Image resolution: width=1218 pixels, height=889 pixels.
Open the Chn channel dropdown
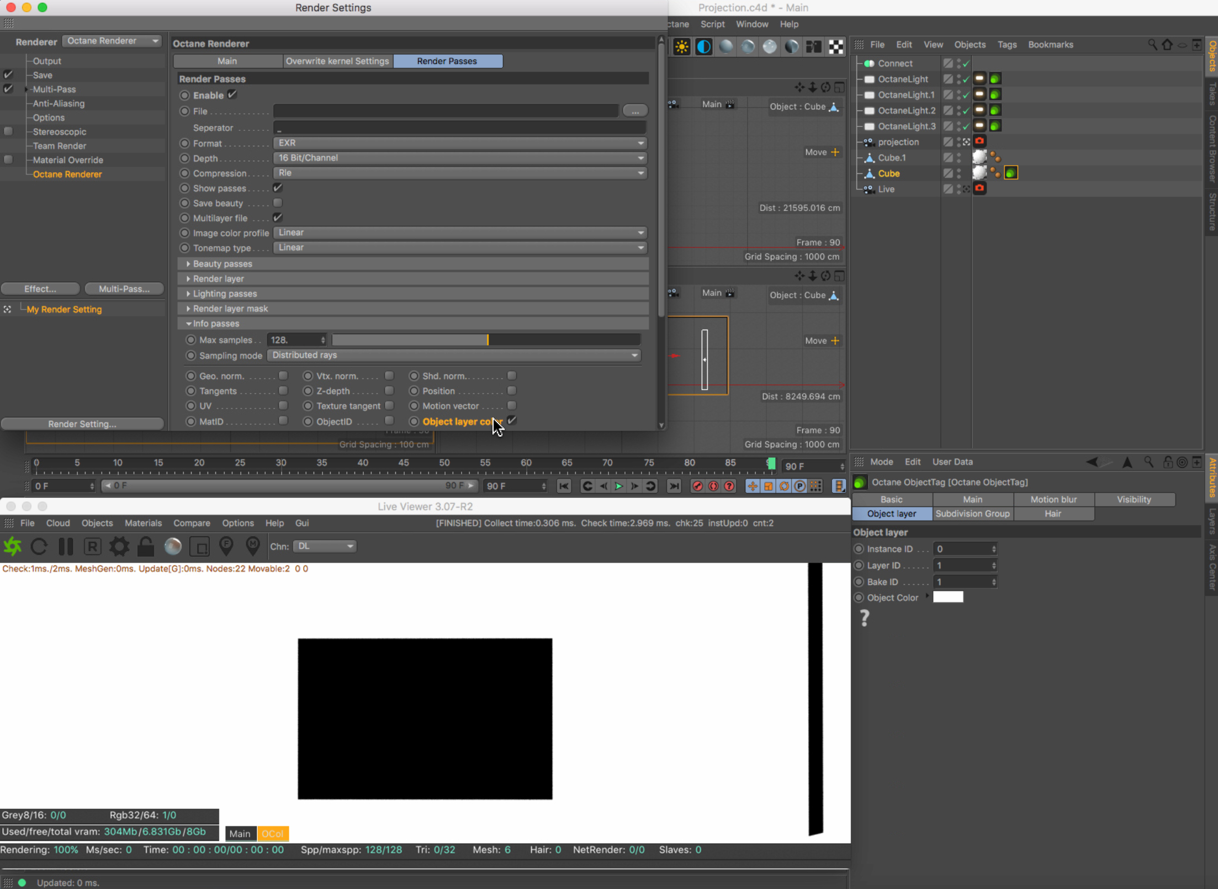325,546
